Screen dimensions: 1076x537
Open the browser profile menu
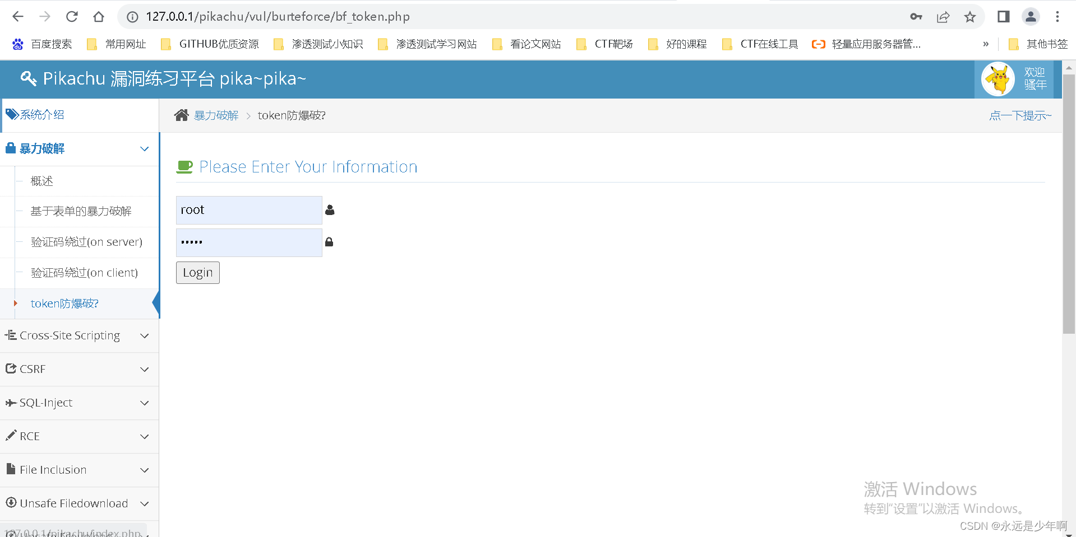click(x=1031, y=17)
